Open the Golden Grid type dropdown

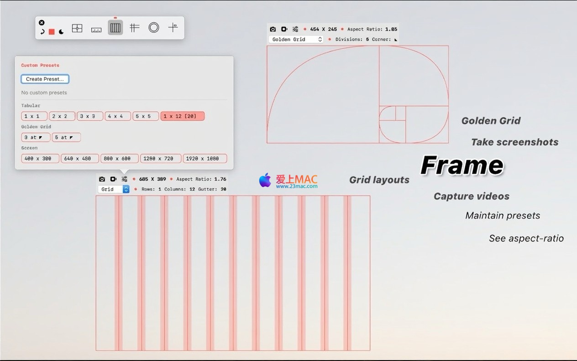click(x=297, y=40)
